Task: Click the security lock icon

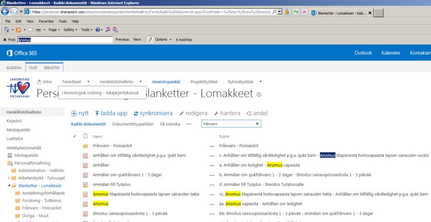Action: [287, 12]
